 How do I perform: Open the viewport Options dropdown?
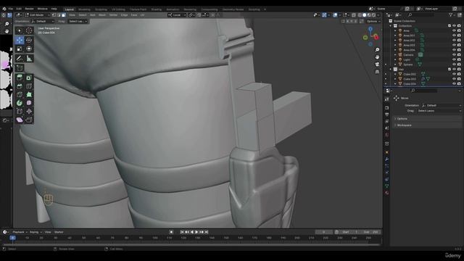click(373, 21)
